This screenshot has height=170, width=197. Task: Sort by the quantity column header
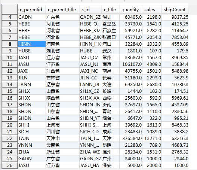[x=131, y=9]
